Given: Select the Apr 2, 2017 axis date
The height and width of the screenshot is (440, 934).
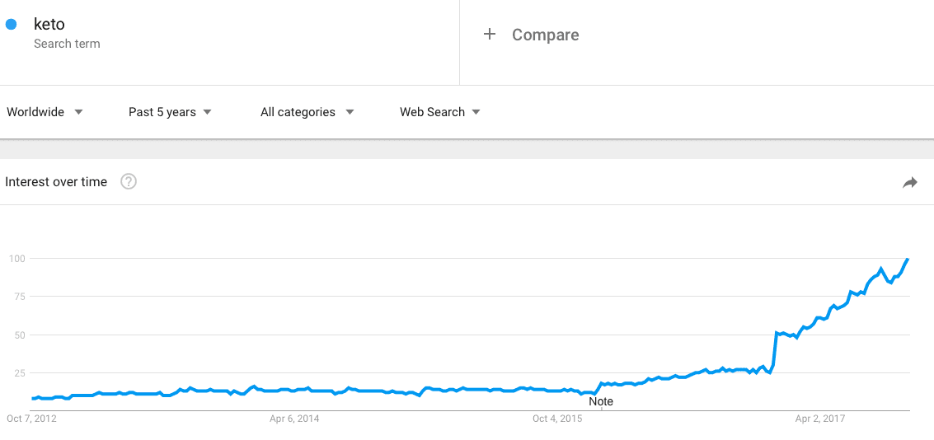Looking at the screenshot, I should 820,419.
